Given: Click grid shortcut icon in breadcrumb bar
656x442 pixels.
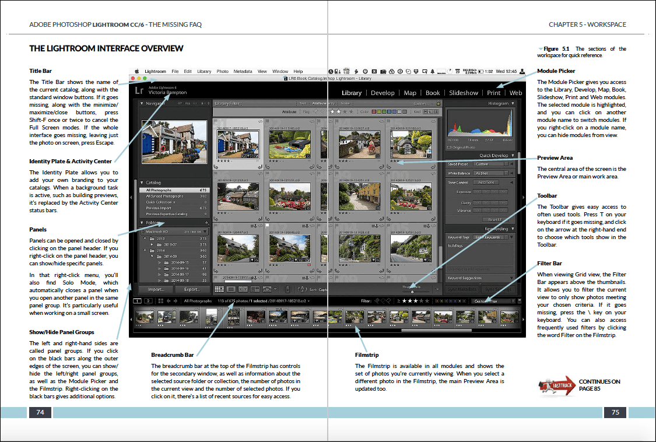Looking at the screenshot, I should click(161, 301).
